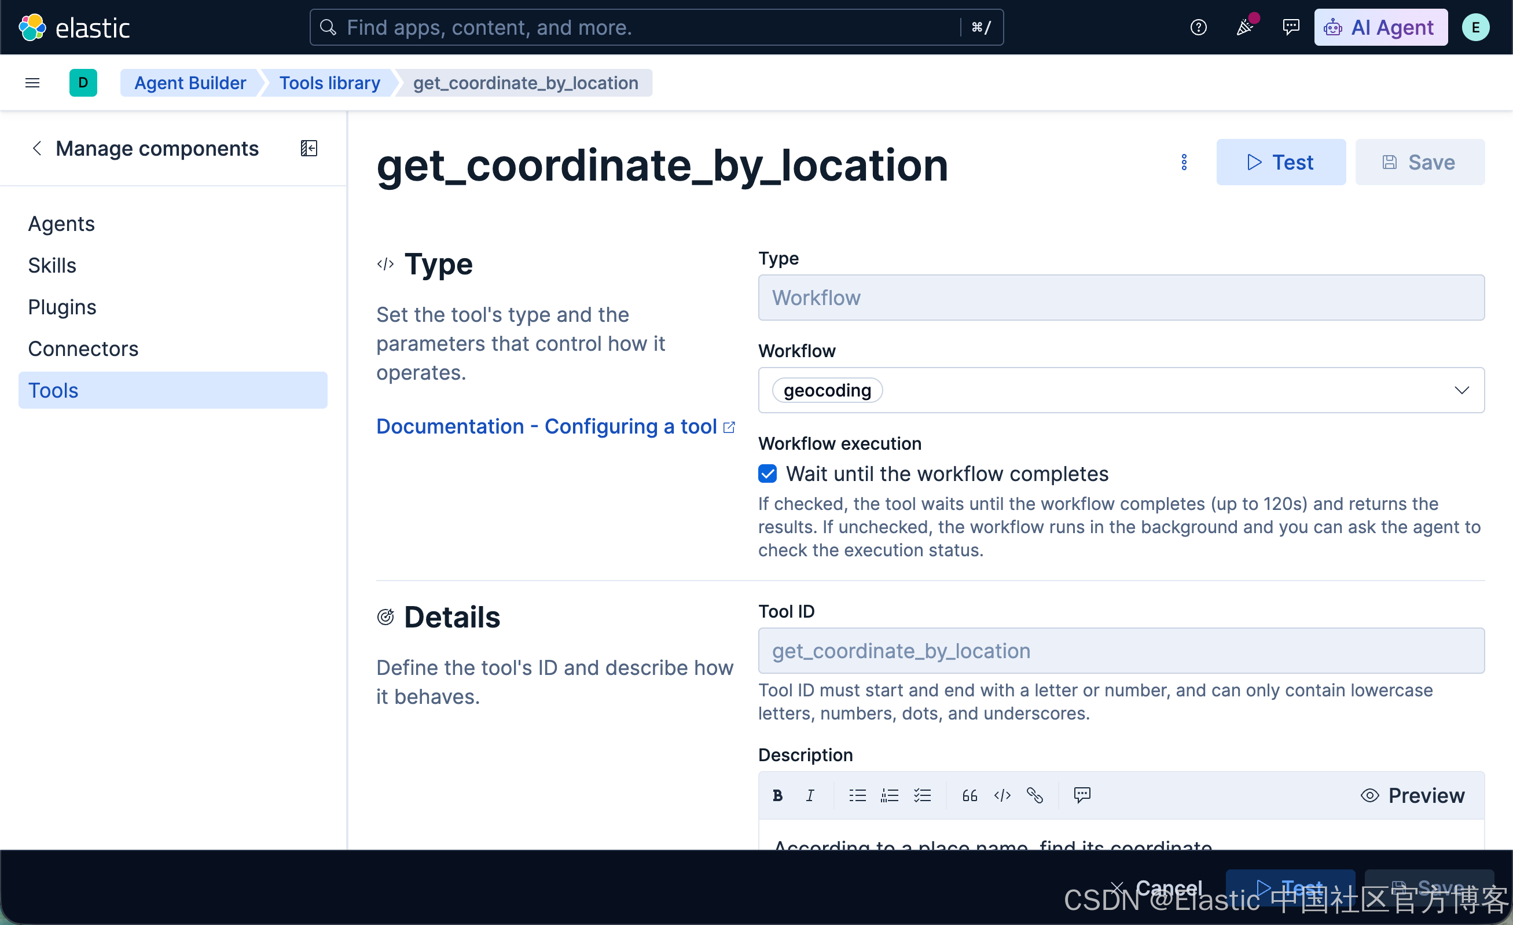Insert an unordered bullet list
Image resolution: width=1513 pixels, height=925 pixels.
[x=857, y=795]
